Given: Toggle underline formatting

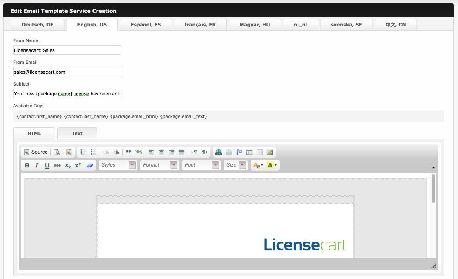Looking at the screenshot, I should 47,165.
